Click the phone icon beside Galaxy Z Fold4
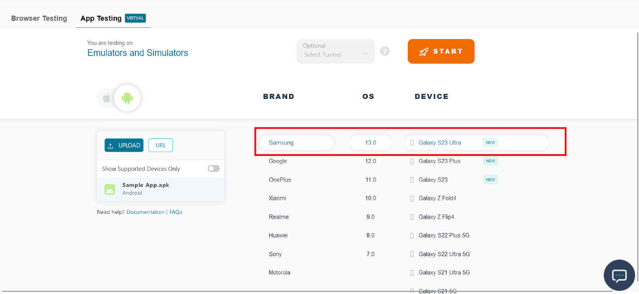 [x=412, y=199]
